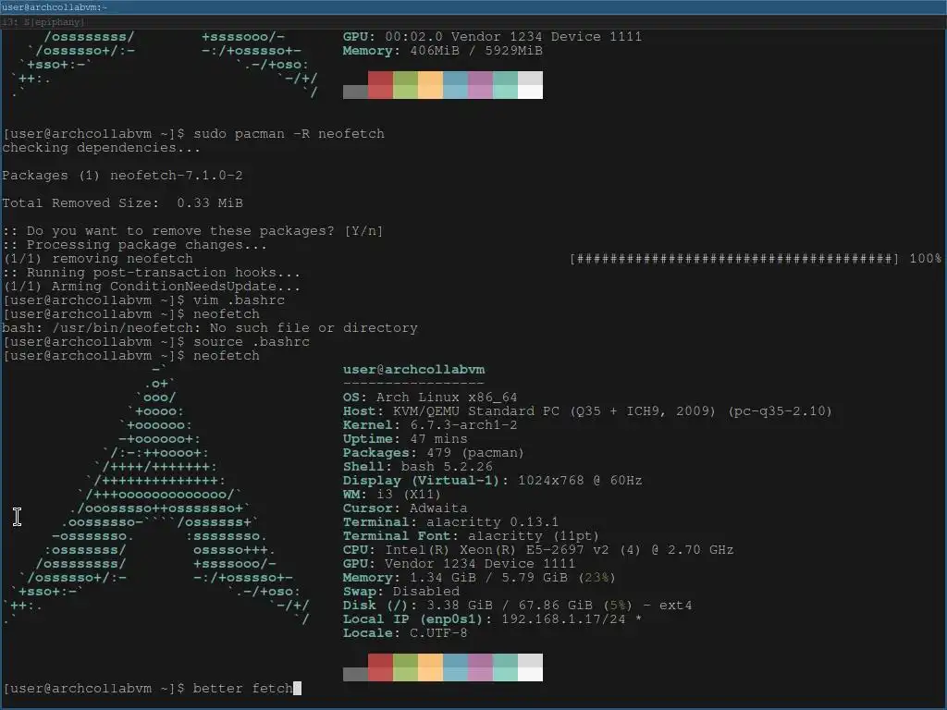Click the 'Memory: 406MiB / 5929MiB' line
The height and width of the screenshot is (710, 947).
pyautogui.click(x=442, y=51)
